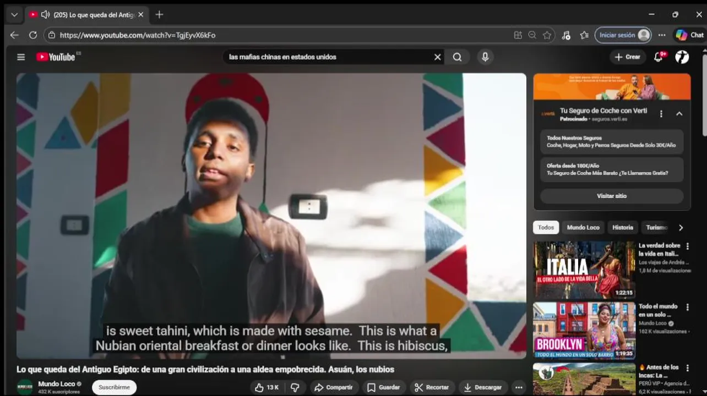Clear the search box text with X
707x396 pixels.
[x=437, y=57]
